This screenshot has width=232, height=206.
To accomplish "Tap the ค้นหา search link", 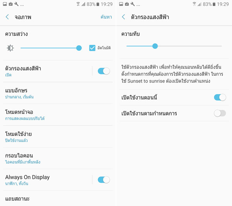I will coord(106,17).
